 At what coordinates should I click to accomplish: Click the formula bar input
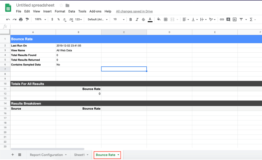(136, 27)
